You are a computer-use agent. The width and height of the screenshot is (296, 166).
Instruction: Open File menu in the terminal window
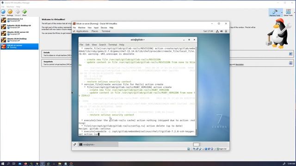[x=81, y=45]
